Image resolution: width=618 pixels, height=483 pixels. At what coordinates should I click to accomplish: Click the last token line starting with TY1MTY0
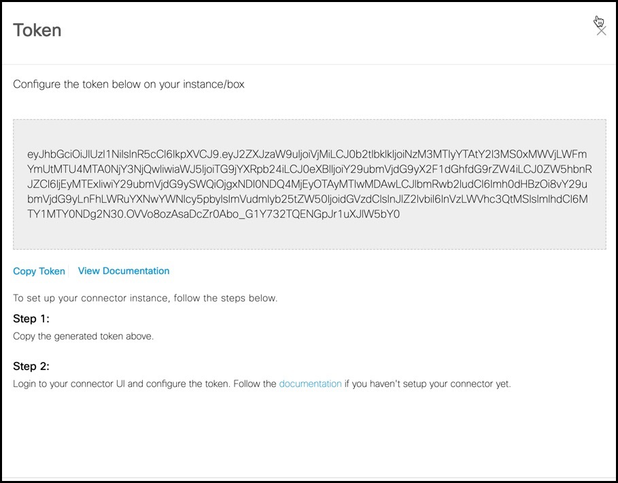213,214
